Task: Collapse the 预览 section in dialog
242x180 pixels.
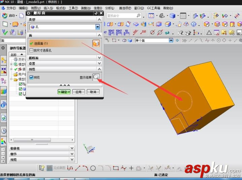Action: [99, 69]
